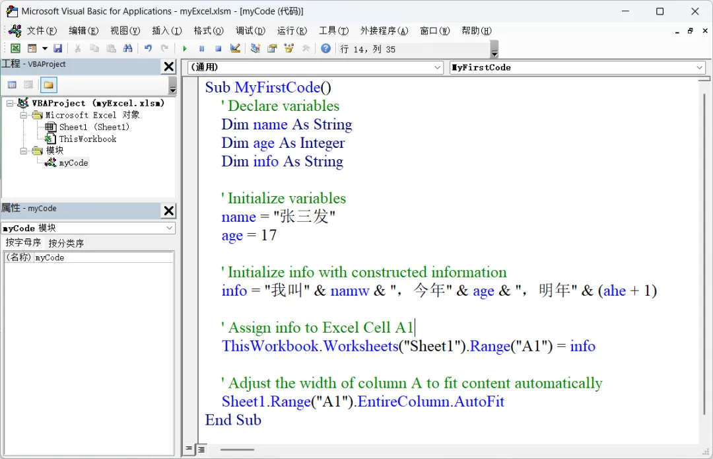Select ThisWorkbook in project tree
Screen dimensions: 713x459
[x=88, y=139]
